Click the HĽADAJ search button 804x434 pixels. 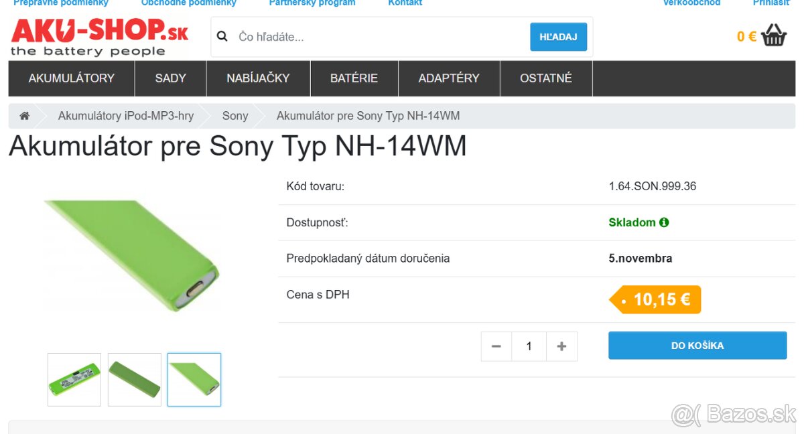[558, 37]
